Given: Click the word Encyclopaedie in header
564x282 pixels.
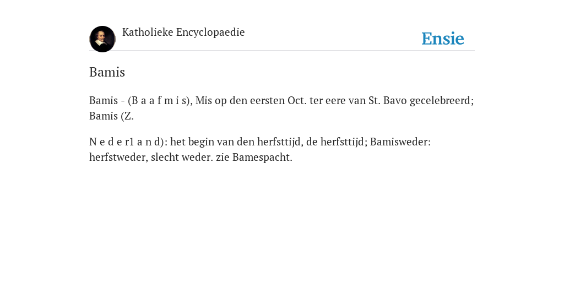Looking at the screenshot, I should (210, 32).
